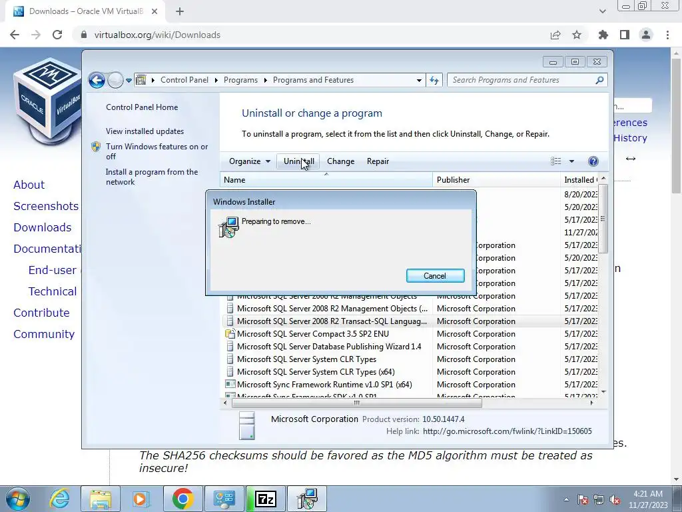Open Community link on VirtualBox page
The width and height of the screenshot is (682, 512).
pos(44,334)
